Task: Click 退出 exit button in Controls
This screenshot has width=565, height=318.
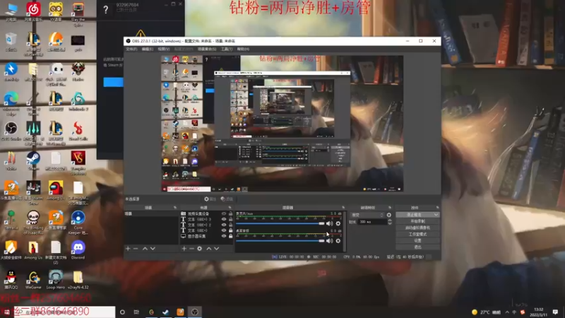Action: [417, 247]
